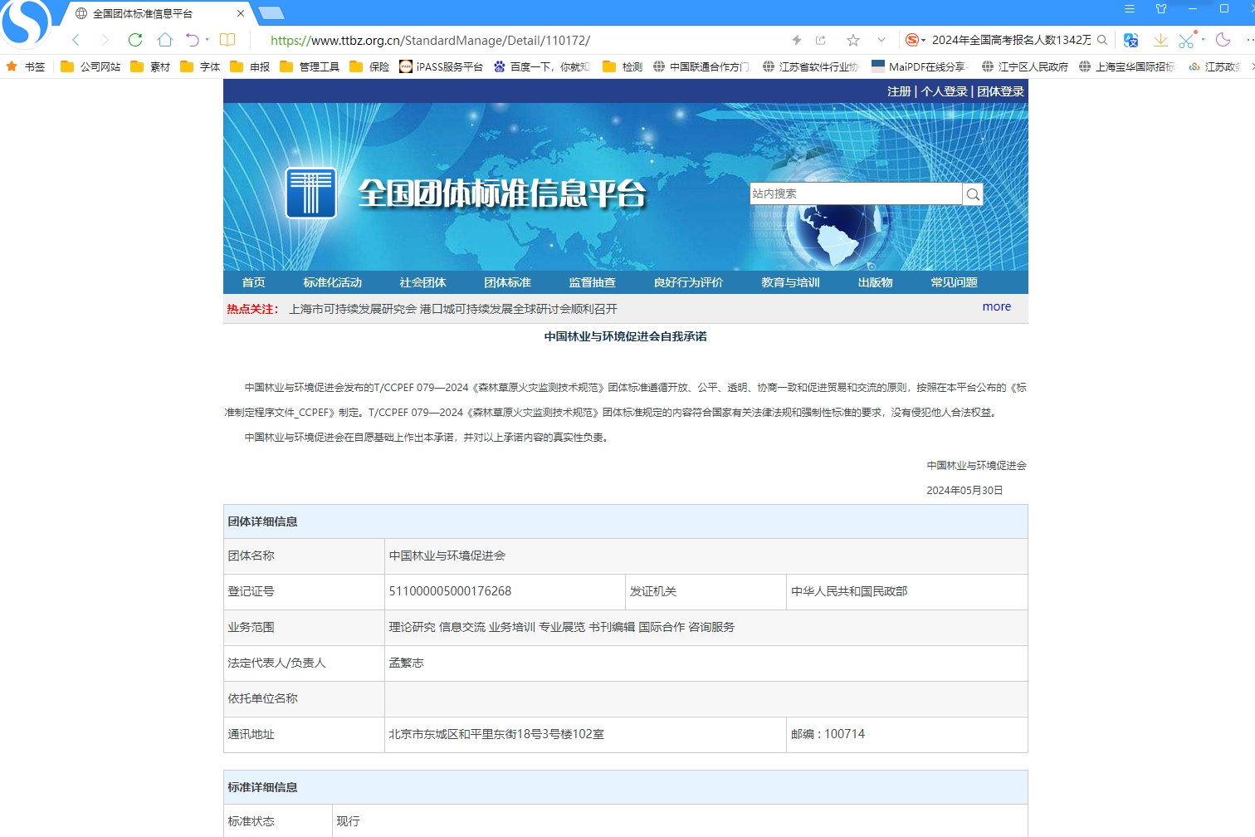Expand the undo closed tab dropdown arrow
Image resolution: width=1255 pixels, height=837 pixels.
208,40
